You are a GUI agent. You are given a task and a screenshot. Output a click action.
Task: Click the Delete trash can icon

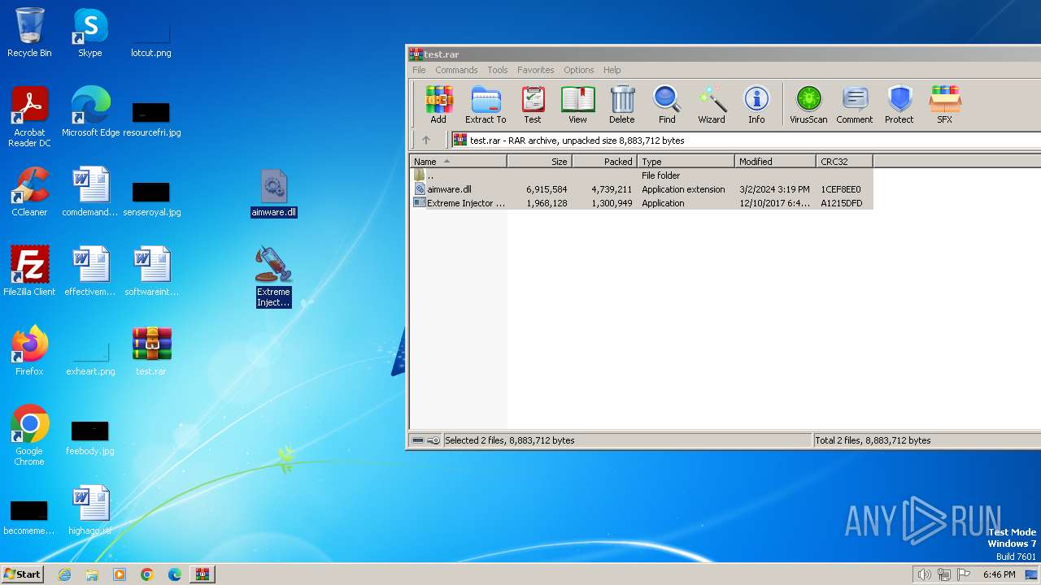(x=622, y=105)
